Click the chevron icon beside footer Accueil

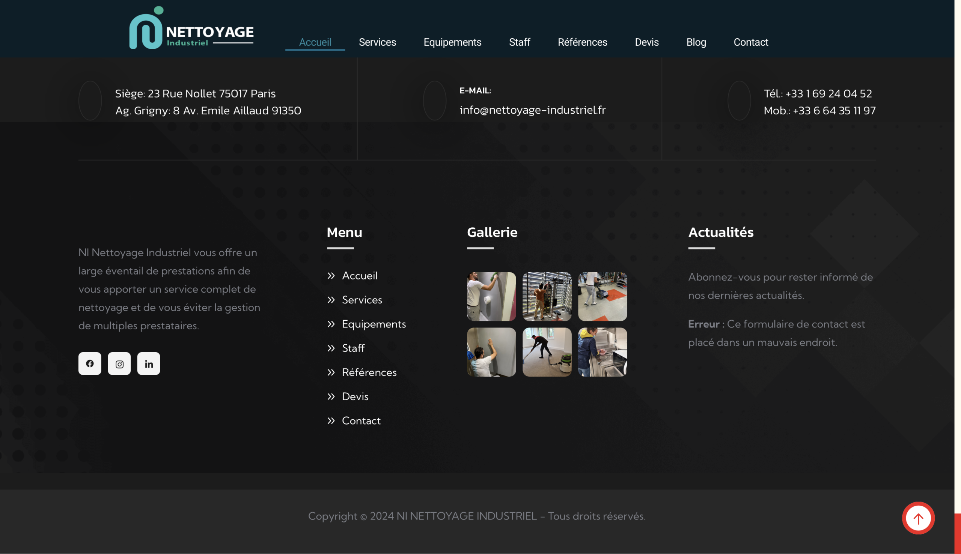coord(331,275)
